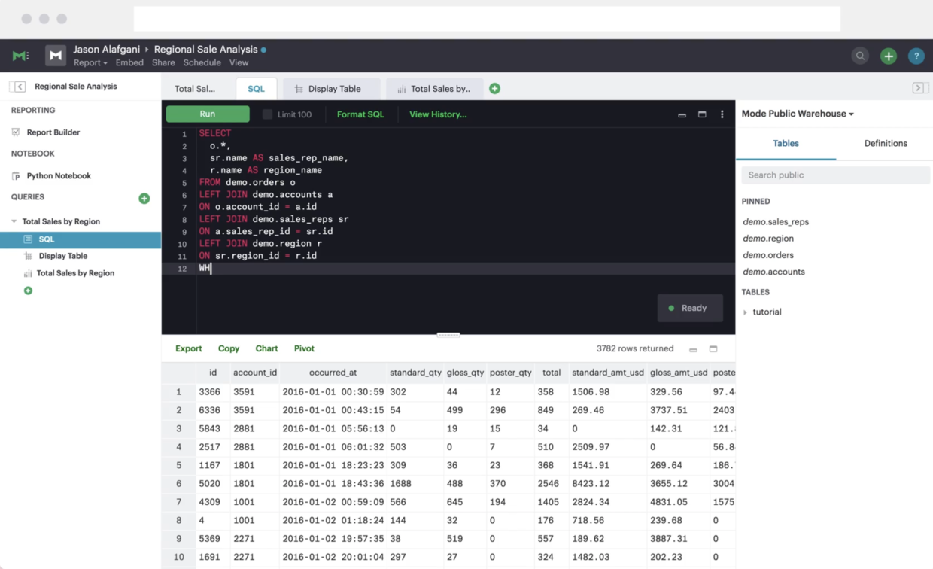Click the standard_amt_usd column header
The height and width of the screenshot is (569, 933).
[608, 373]
